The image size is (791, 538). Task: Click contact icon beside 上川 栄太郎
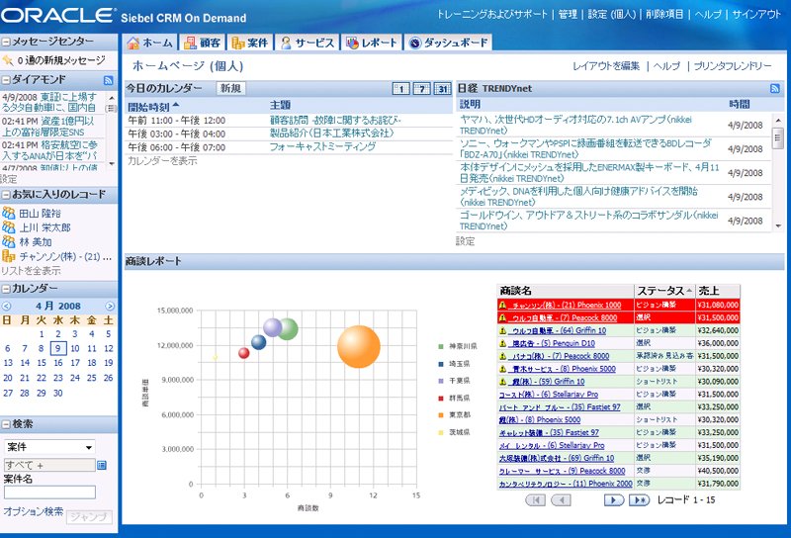coord(9,227)
